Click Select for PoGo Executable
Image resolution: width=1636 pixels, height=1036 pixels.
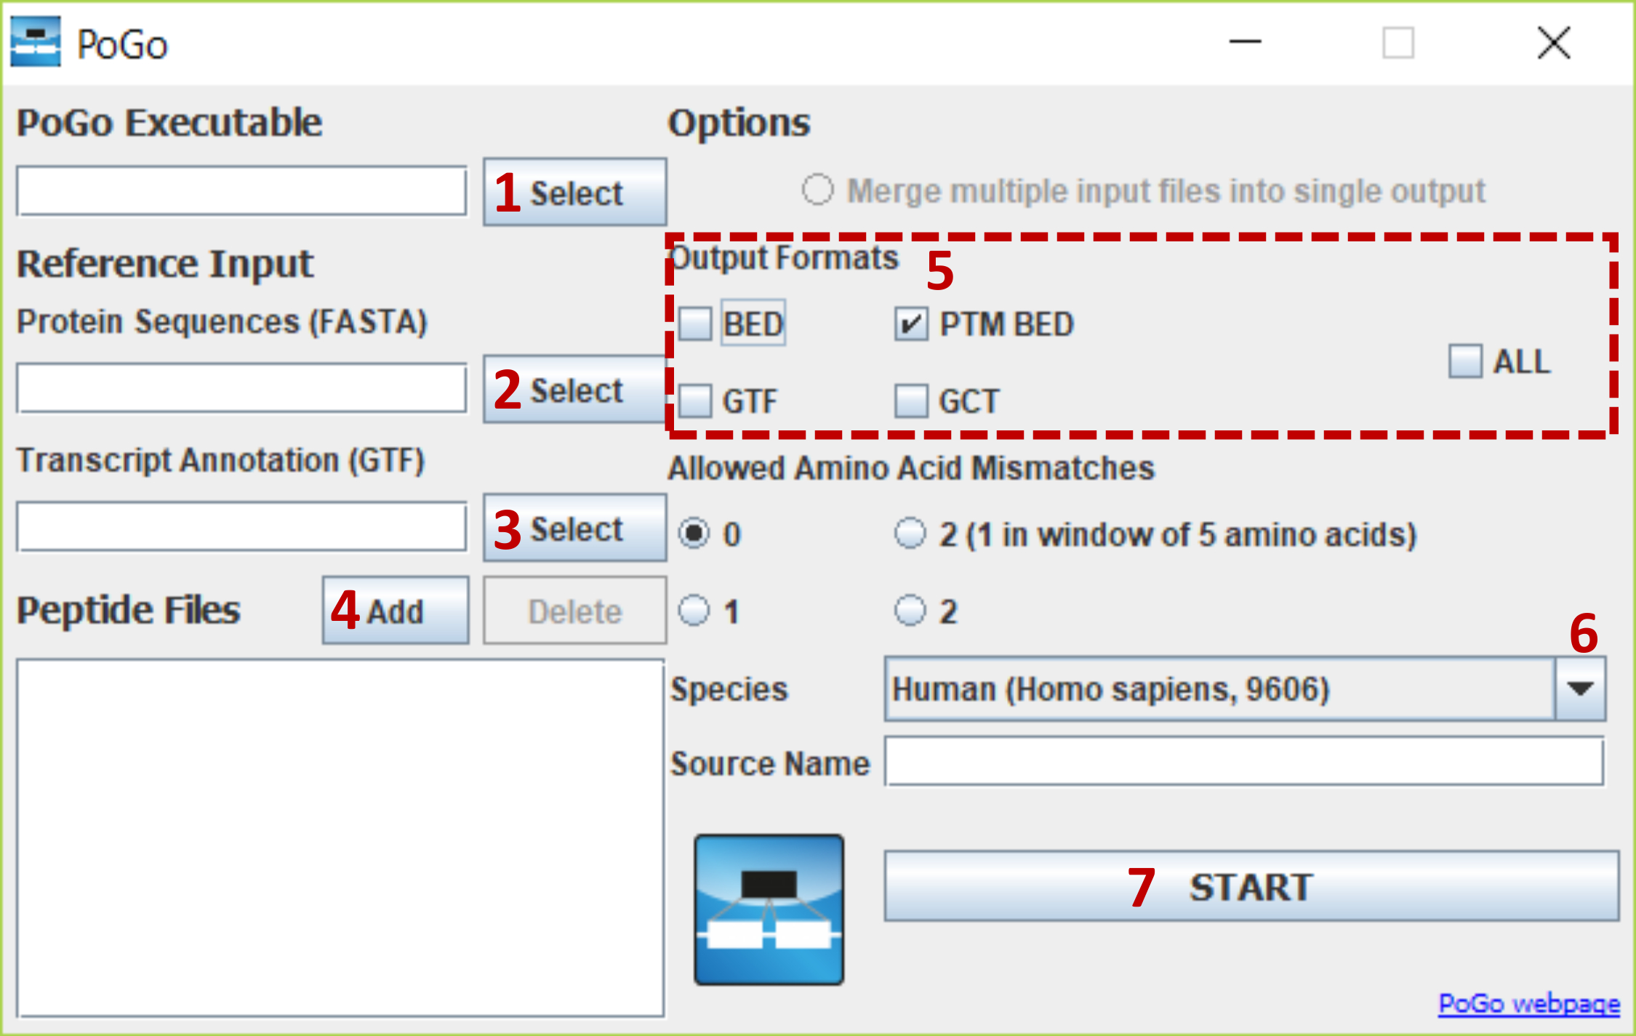[x=574, y=193]
